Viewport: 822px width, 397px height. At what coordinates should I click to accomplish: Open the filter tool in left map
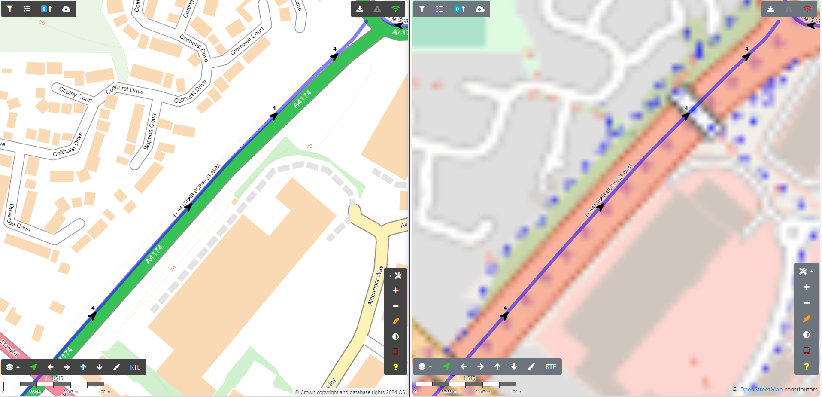10,9
